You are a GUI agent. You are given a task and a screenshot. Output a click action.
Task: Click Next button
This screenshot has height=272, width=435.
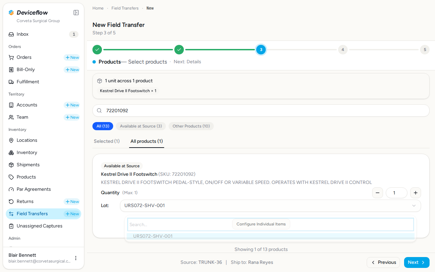click(x=417, y=262)
